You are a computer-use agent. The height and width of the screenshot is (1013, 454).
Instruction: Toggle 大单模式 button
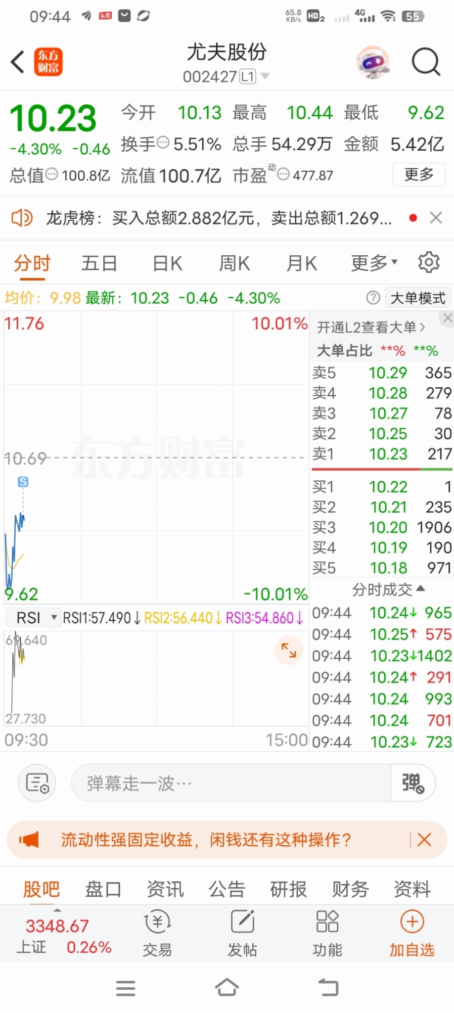point(418,298)
